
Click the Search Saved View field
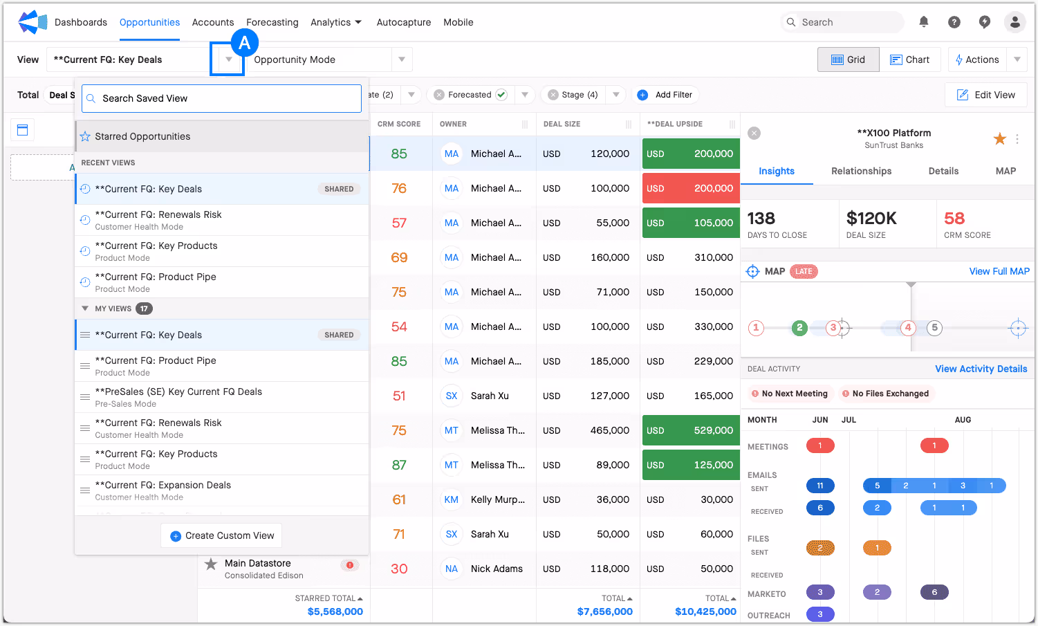pos(221,98)
